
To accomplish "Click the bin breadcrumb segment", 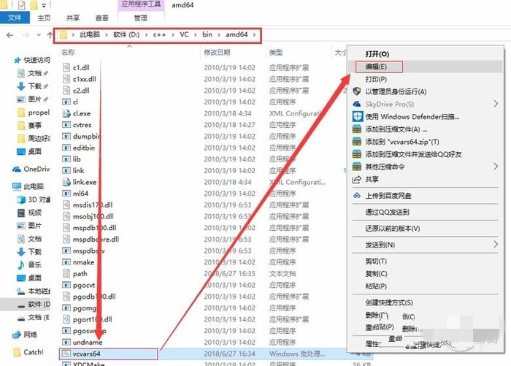I will coord(207,34).
